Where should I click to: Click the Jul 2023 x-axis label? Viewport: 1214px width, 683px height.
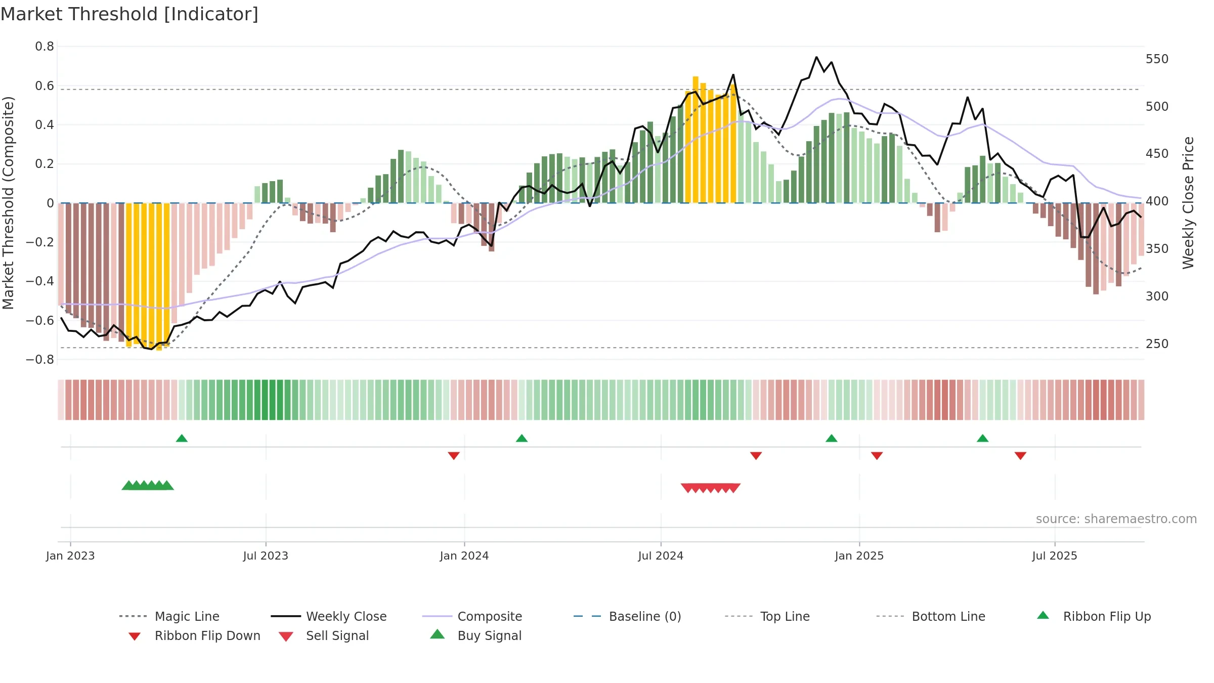click(266, 556)
